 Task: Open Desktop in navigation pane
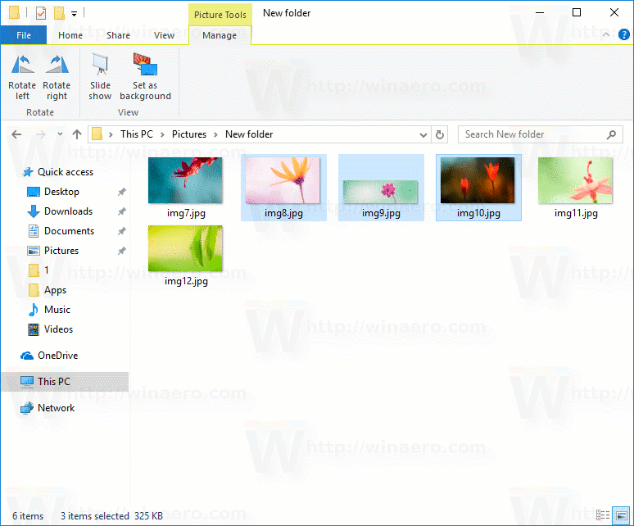(61, 192)
